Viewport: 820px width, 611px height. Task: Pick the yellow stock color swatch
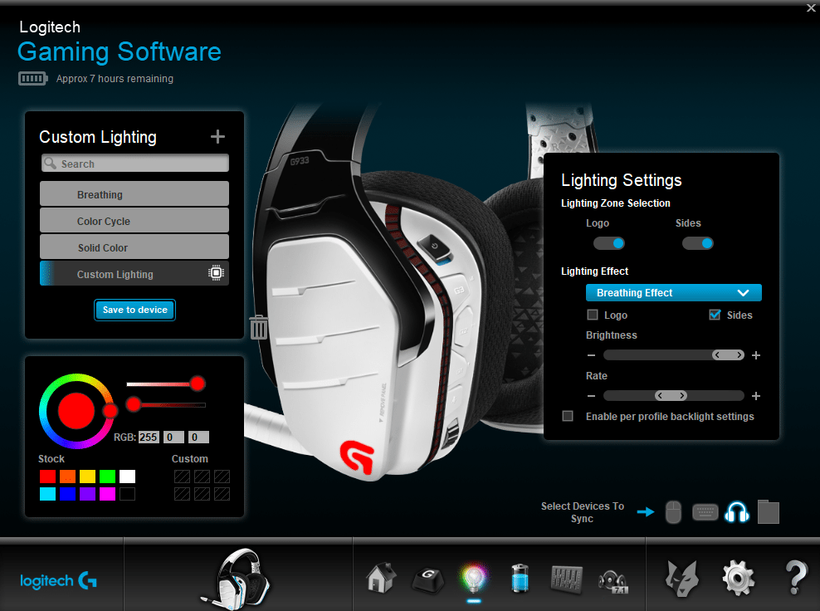[87, 476]
